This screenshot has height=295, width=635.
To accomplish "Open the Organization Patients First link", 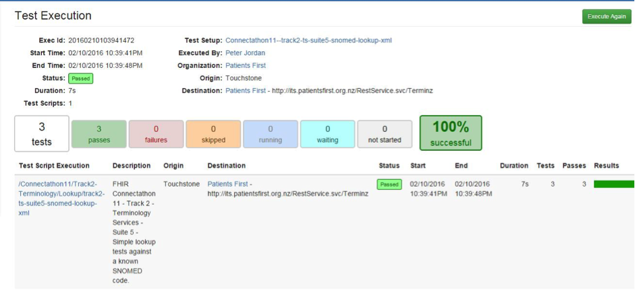I will (246, 65).
